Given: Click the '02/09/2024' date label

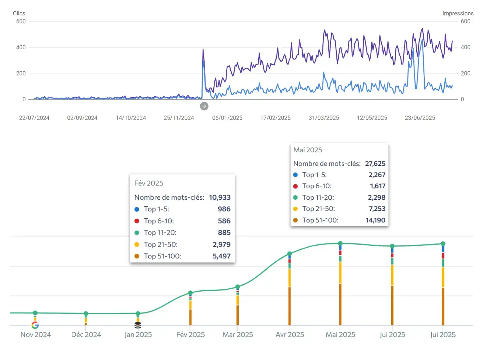Looking at the screenshot, I should pyautogui.click(x=82, y=118).
